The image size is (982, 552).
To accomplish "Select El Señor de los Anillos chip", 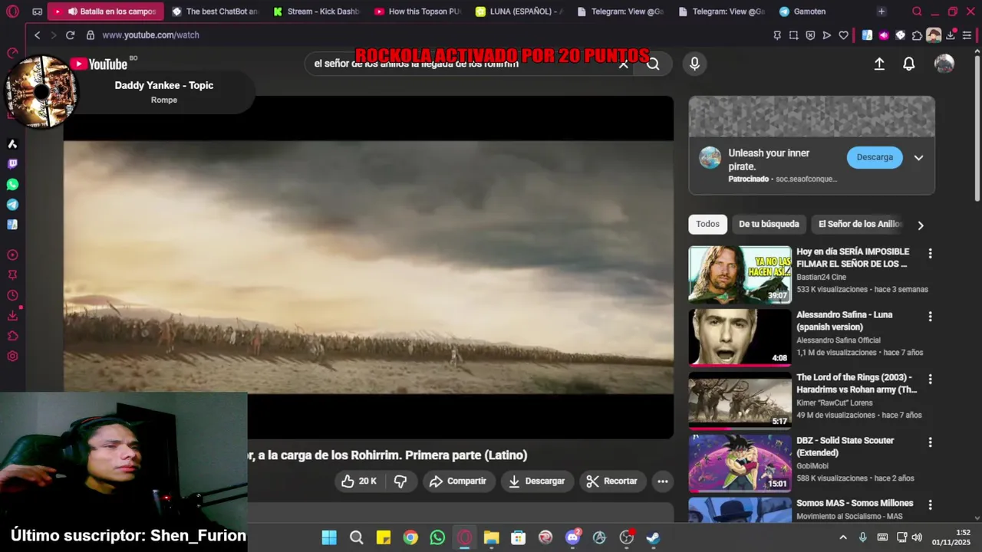I will 860,224.
